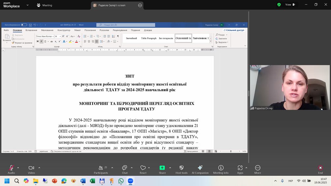Expand audio options arrow next to Audio

18,168
